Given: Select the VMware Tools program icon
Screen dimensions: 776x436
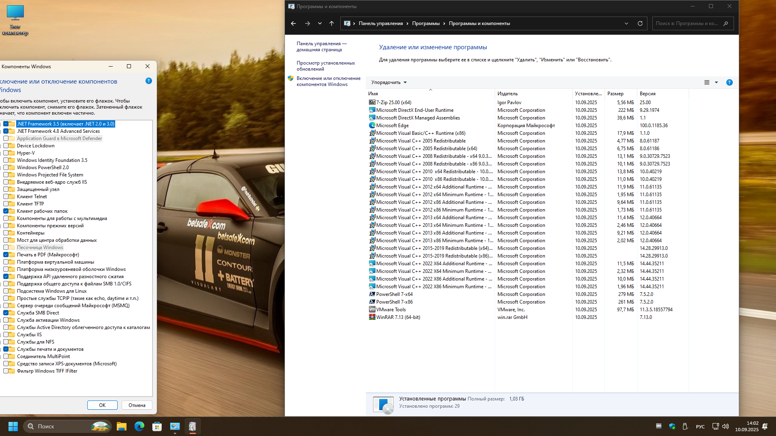Looking at the screenshot, I should pyautogui.click(x=372, y=310).
